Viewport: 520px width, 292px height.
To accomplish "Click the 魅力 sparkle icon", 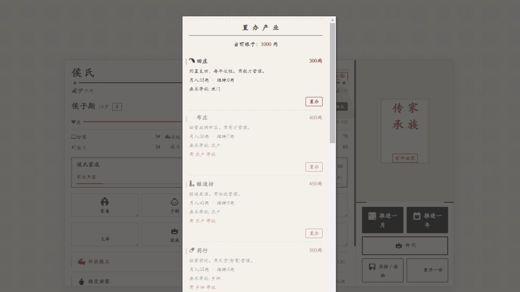I will [73, 147].
